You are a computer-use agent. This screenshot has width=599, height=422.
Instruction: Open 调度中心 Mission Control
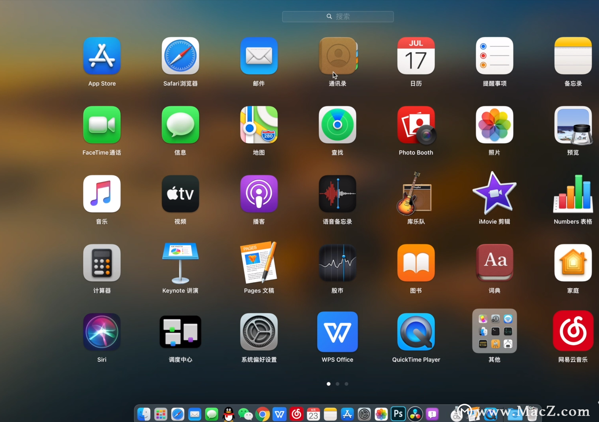180,332
